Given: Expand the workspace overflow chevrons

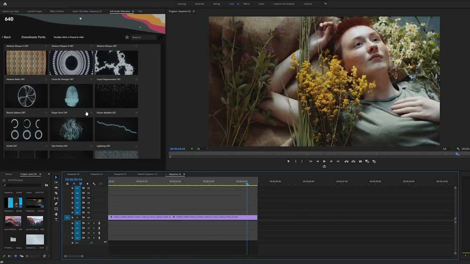Looking at the screenshot, I should tap(325, 4).
